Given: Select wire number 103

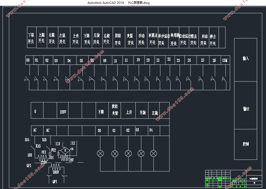Looking at the screenshot, I should point(44,140).
